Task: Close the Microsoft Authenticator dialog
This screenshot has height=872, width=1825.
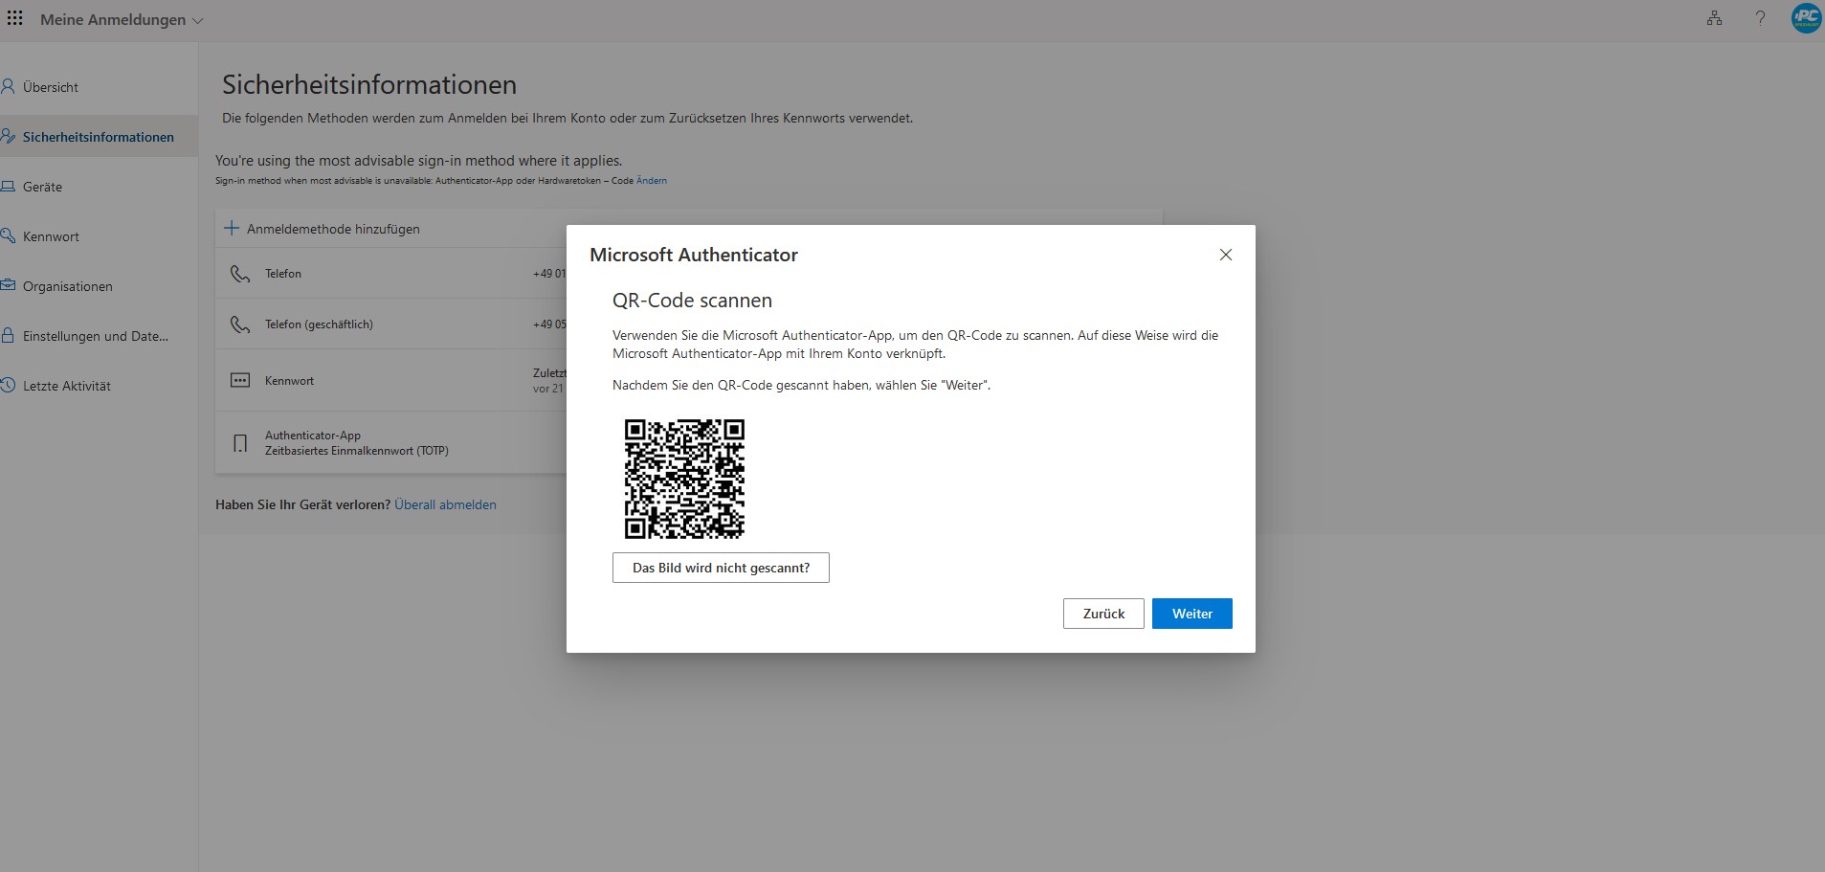Action: 1225,255
